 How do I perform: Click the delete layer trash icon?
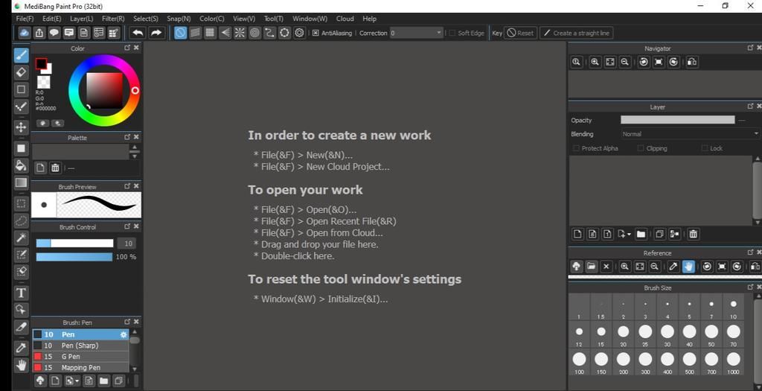[694, 234]
